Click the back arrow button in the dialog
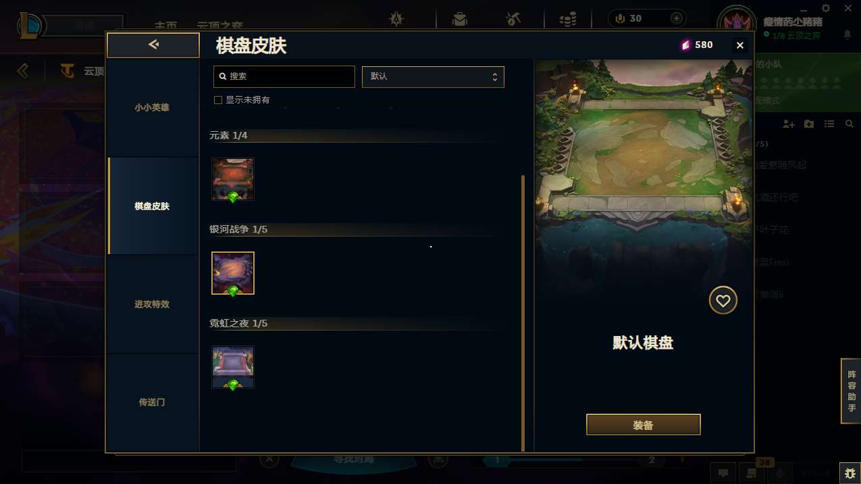Viewport: 861px width, 484px height. (153, 45)
